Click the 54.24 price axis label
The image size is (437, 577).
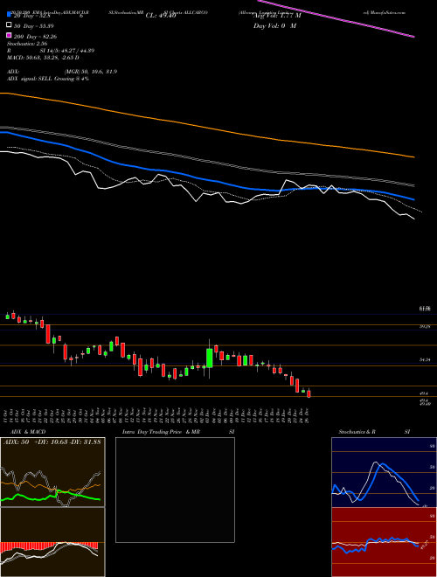[425, 360]
